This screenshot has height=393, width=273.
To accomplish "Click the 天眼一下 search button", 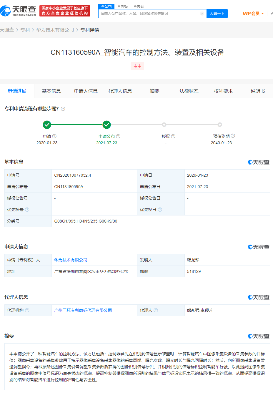I will click(217, 14).
